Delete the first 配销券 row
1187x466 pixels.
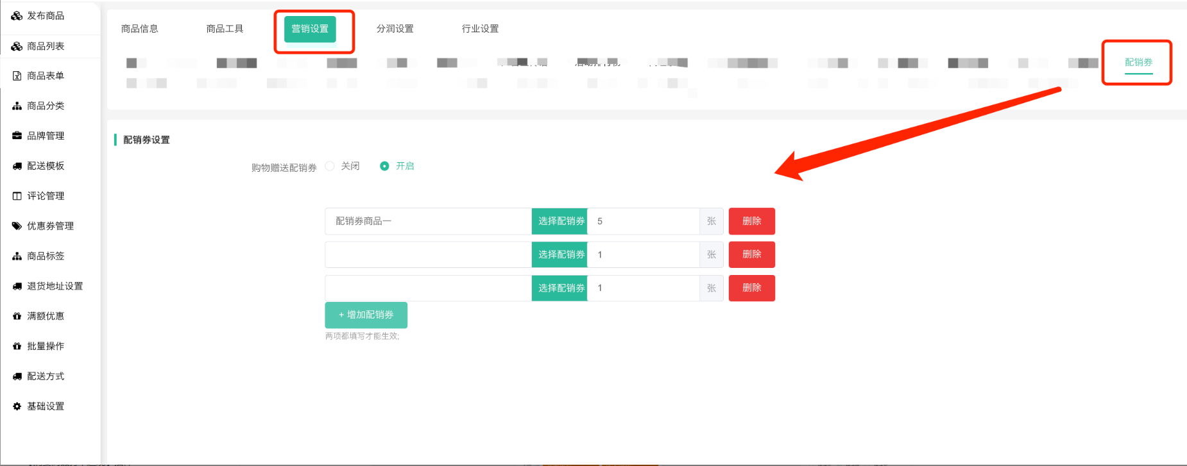[x=751, y=221]
